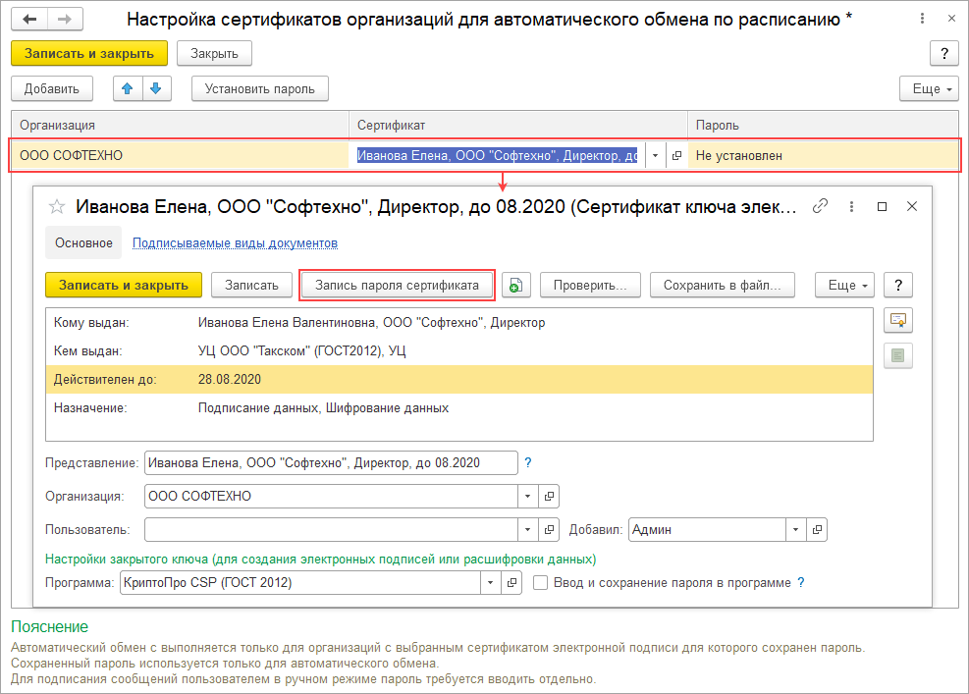Viewport: 969px width, 694px height.
Task: Enable Ввод и сохранение пароля в программе
Action: coord(540,583)
